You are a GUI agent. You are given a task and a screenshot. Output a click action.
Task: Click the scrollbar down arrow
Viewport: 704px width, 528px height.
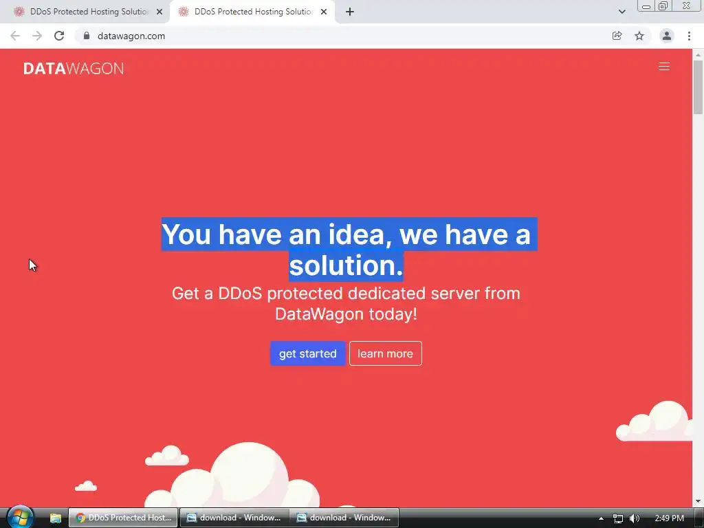(x=698, y=501)
